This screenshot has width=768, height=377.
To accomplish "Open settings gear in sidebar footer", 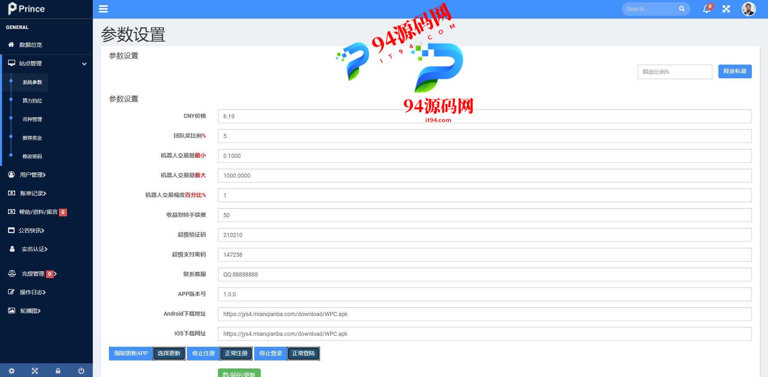I will click(x=12, y=371).
